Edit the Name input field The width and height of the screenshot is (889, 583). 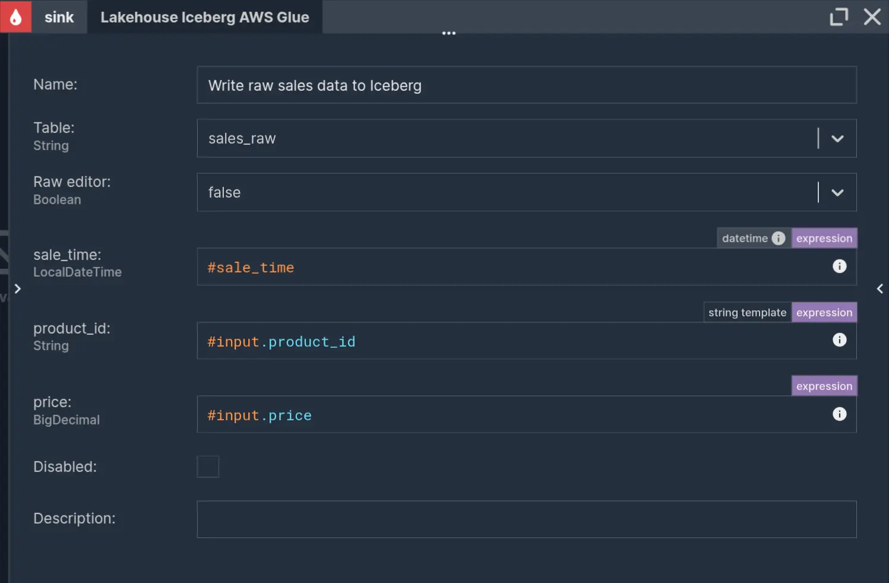(526, 85)
